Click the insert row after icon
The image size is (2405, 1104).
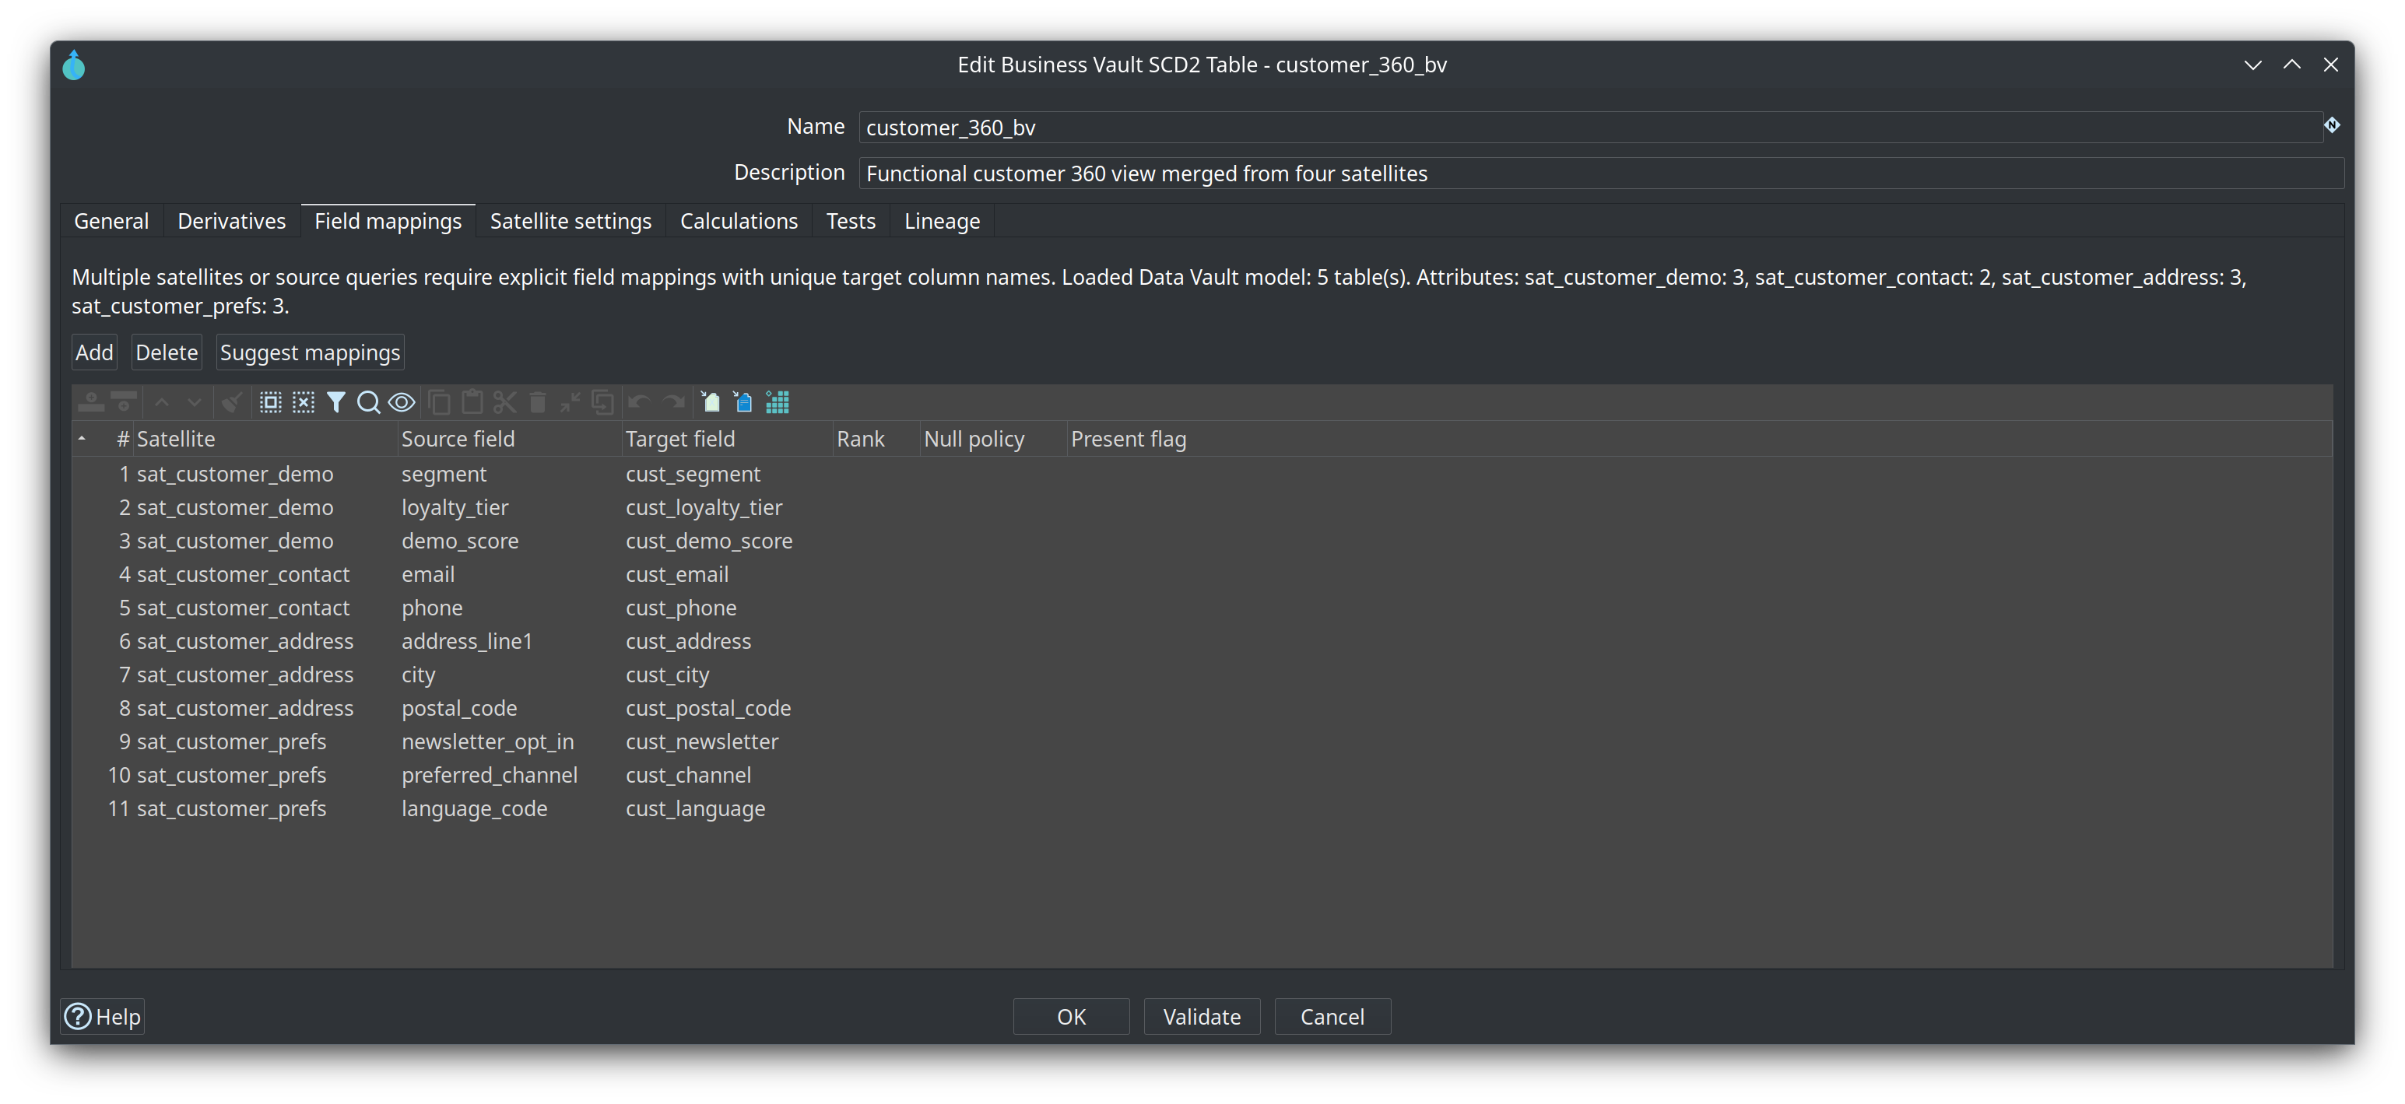123,402
